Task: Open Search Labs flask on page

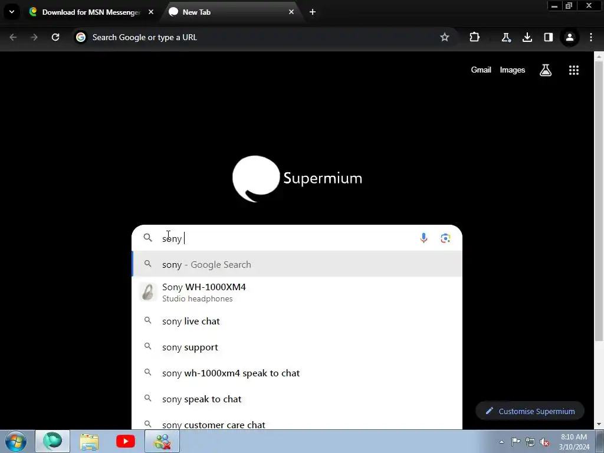Action: click(x=546, y=70)
